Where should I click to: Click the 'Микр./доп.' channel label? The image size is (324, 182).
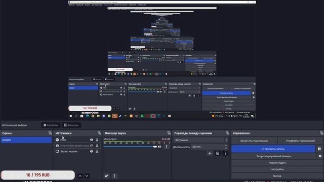[x=110, y=139]
